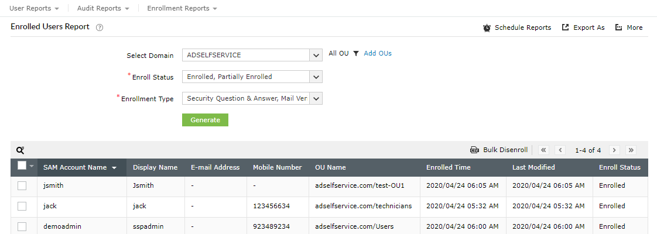Expand the Select Domain dropdown
This screenshot has width=657, height=234.
pyautogui.click(x=316, y=55)
